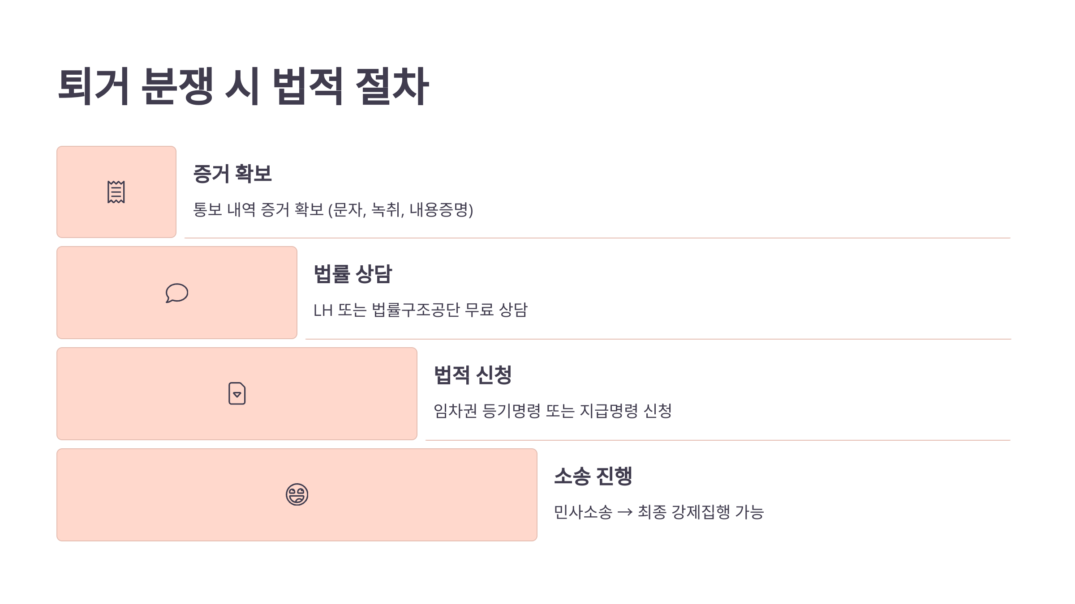This screenshot has height=604, width=1075.
Task: Click the speech bubble chat icon
Action: pos(177,293)
